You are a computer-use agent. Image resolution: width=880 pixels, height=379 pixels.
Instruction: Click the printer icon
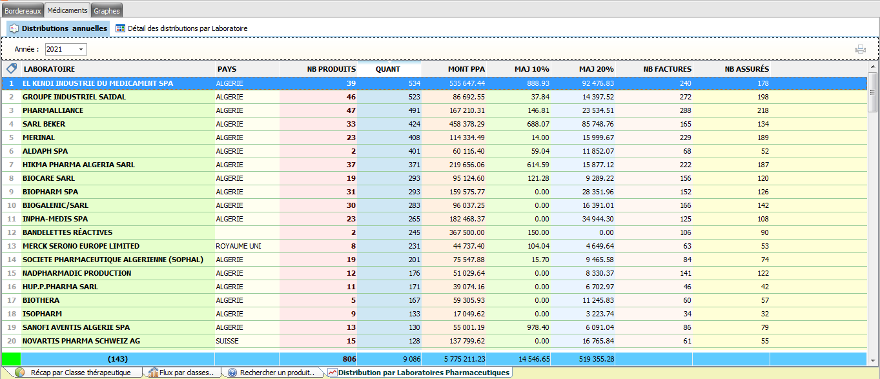tap(860, 49)
